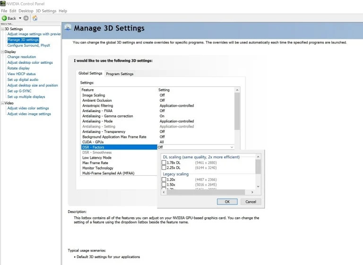Collapse the 3D Settings tree node

(2, 29)
